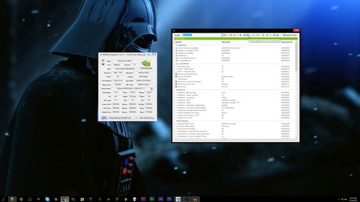Click the Antialiasing group header

(181, 90)
